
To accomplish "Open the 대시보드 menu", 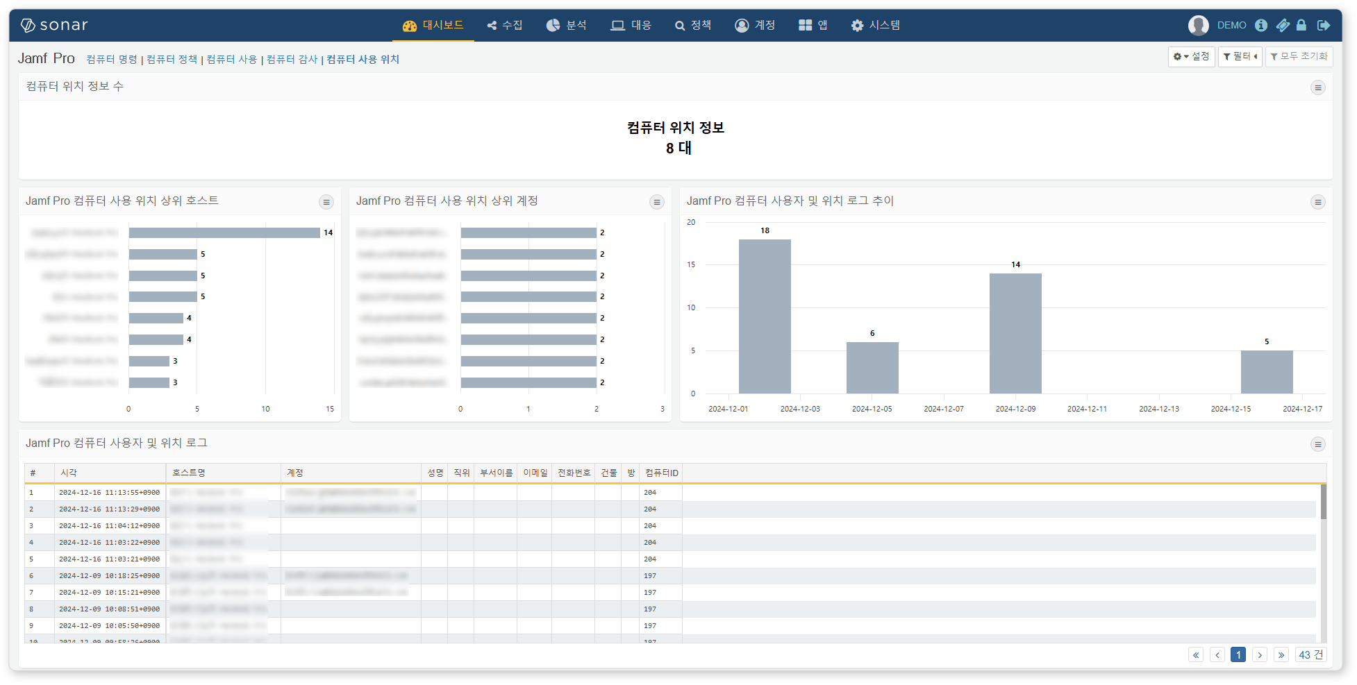I will point(433,25).
